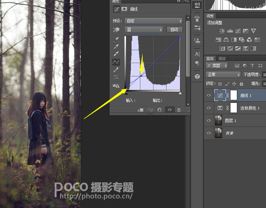Click the curve's middle control point
266x208 pixels.
pos(142,76)
